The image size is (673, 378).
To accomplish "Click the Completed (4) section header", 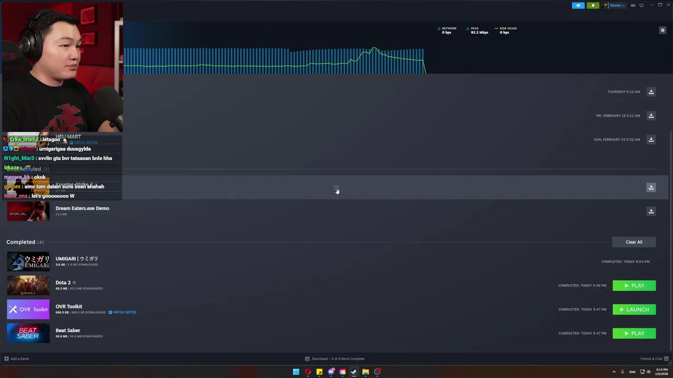I will tap(25, 242).
